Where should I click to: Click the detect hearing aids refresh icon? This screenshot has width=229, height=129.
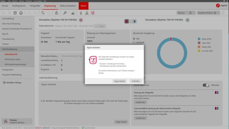point(43,13)
